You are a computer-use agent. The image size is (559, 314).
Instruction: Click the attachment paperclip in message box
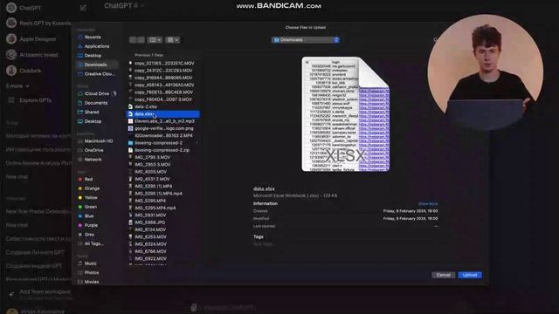coord(194,308)
